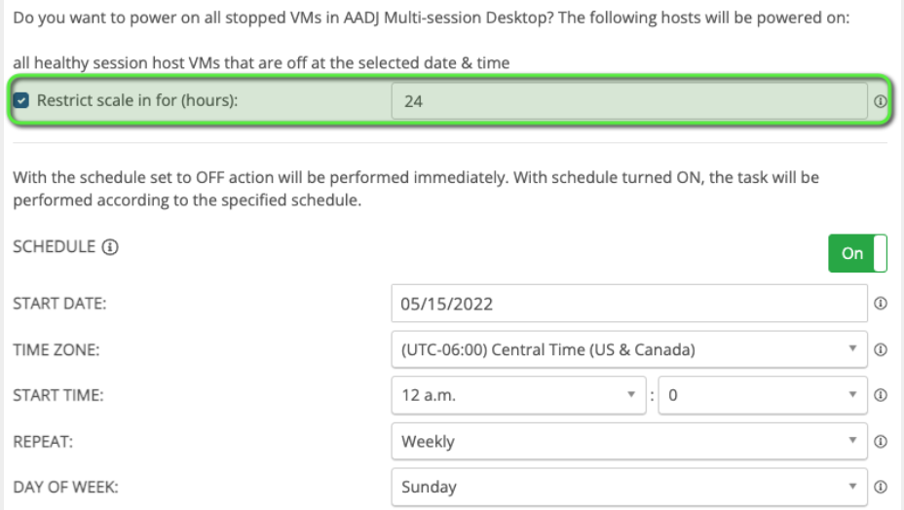The height and width of the screenshot is (510, 904).
Task: Click the Restrict scale in (hours) label
Action: [137, 100]
